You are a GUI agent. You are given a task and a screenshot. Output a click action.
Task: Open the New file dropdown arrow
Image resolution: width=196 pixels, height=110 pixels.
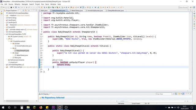pos(4,7)
